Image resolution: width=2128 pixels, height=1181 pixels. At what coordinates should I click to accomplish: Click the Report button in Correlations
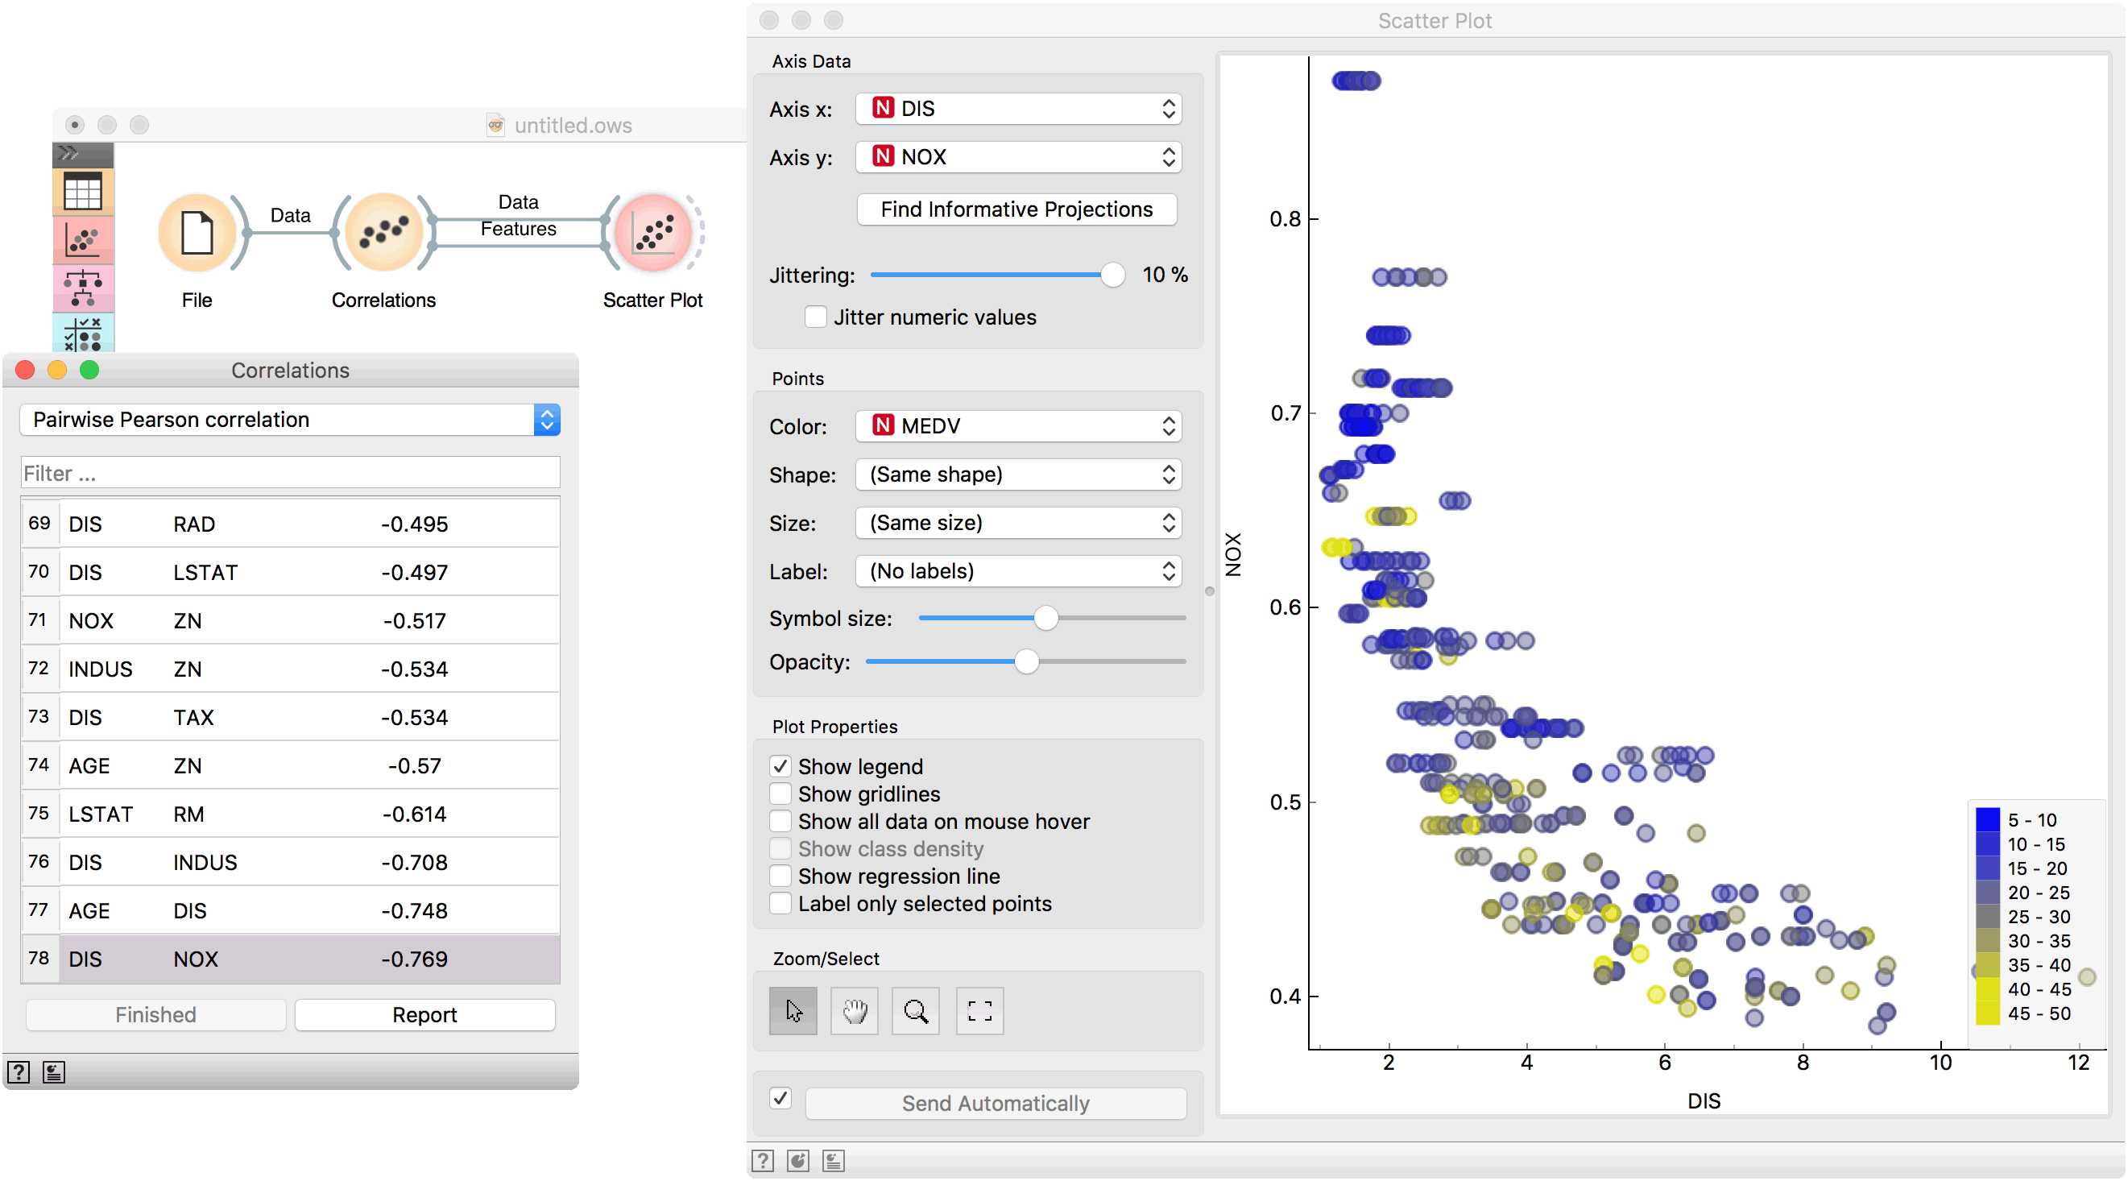click(424, 1014)
